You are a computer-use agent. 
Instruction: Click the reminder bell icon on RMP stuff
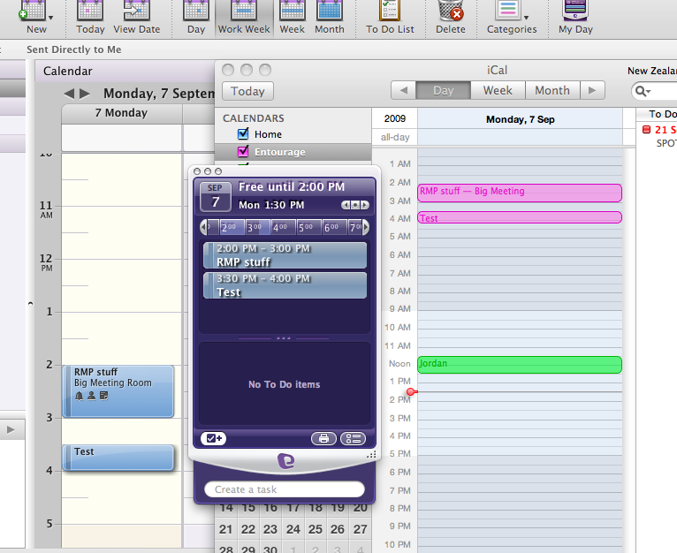pos(79,396)
